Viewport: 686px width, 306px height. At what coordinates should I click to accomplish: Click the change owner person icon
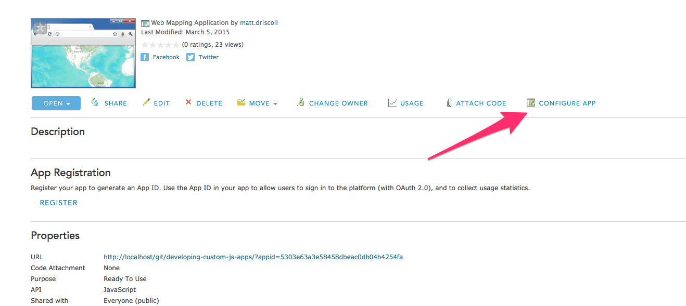(x=301, y=102)
